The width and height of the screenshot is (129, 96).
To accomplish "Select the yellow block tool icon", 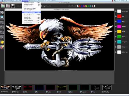I will coord(2,42).
